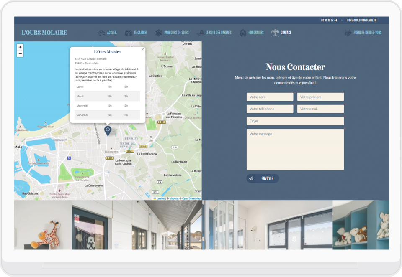Open the Honoraires menu item
The width and height of the screenshot is (402, 277).
[256, 33]
